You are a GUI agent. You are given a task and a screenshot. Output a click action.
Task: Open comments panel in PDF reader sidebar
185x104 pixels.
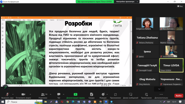tap(3, 31)
